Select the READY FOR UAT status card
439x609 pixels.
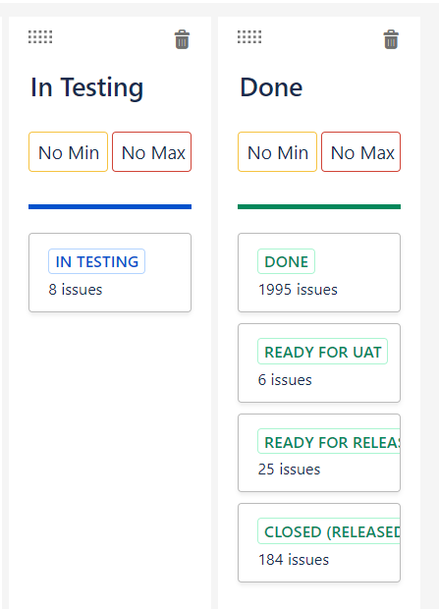click(319, 362)
